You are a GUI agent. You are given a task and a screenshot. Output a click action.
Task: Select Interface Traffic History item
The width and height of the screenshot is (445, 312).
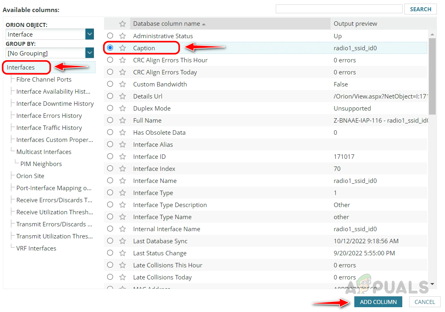click(x=49, y=128)
